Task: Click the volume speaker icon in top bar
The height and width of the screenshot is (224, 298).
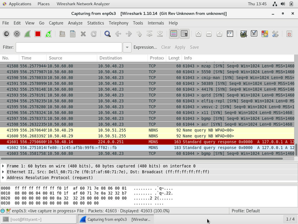Action: 283,4
